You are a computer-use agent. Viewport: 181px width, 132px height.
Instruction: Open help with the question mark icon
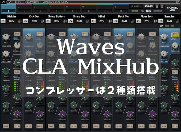178,2
